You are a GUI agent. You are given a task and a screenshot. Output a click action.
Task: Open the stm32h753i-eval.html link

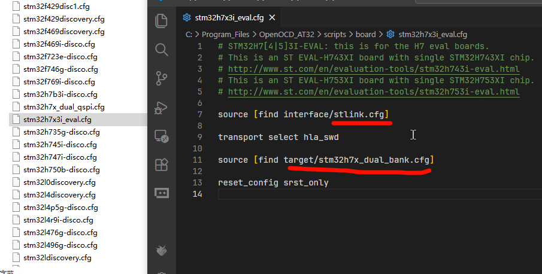click(373, 92)
